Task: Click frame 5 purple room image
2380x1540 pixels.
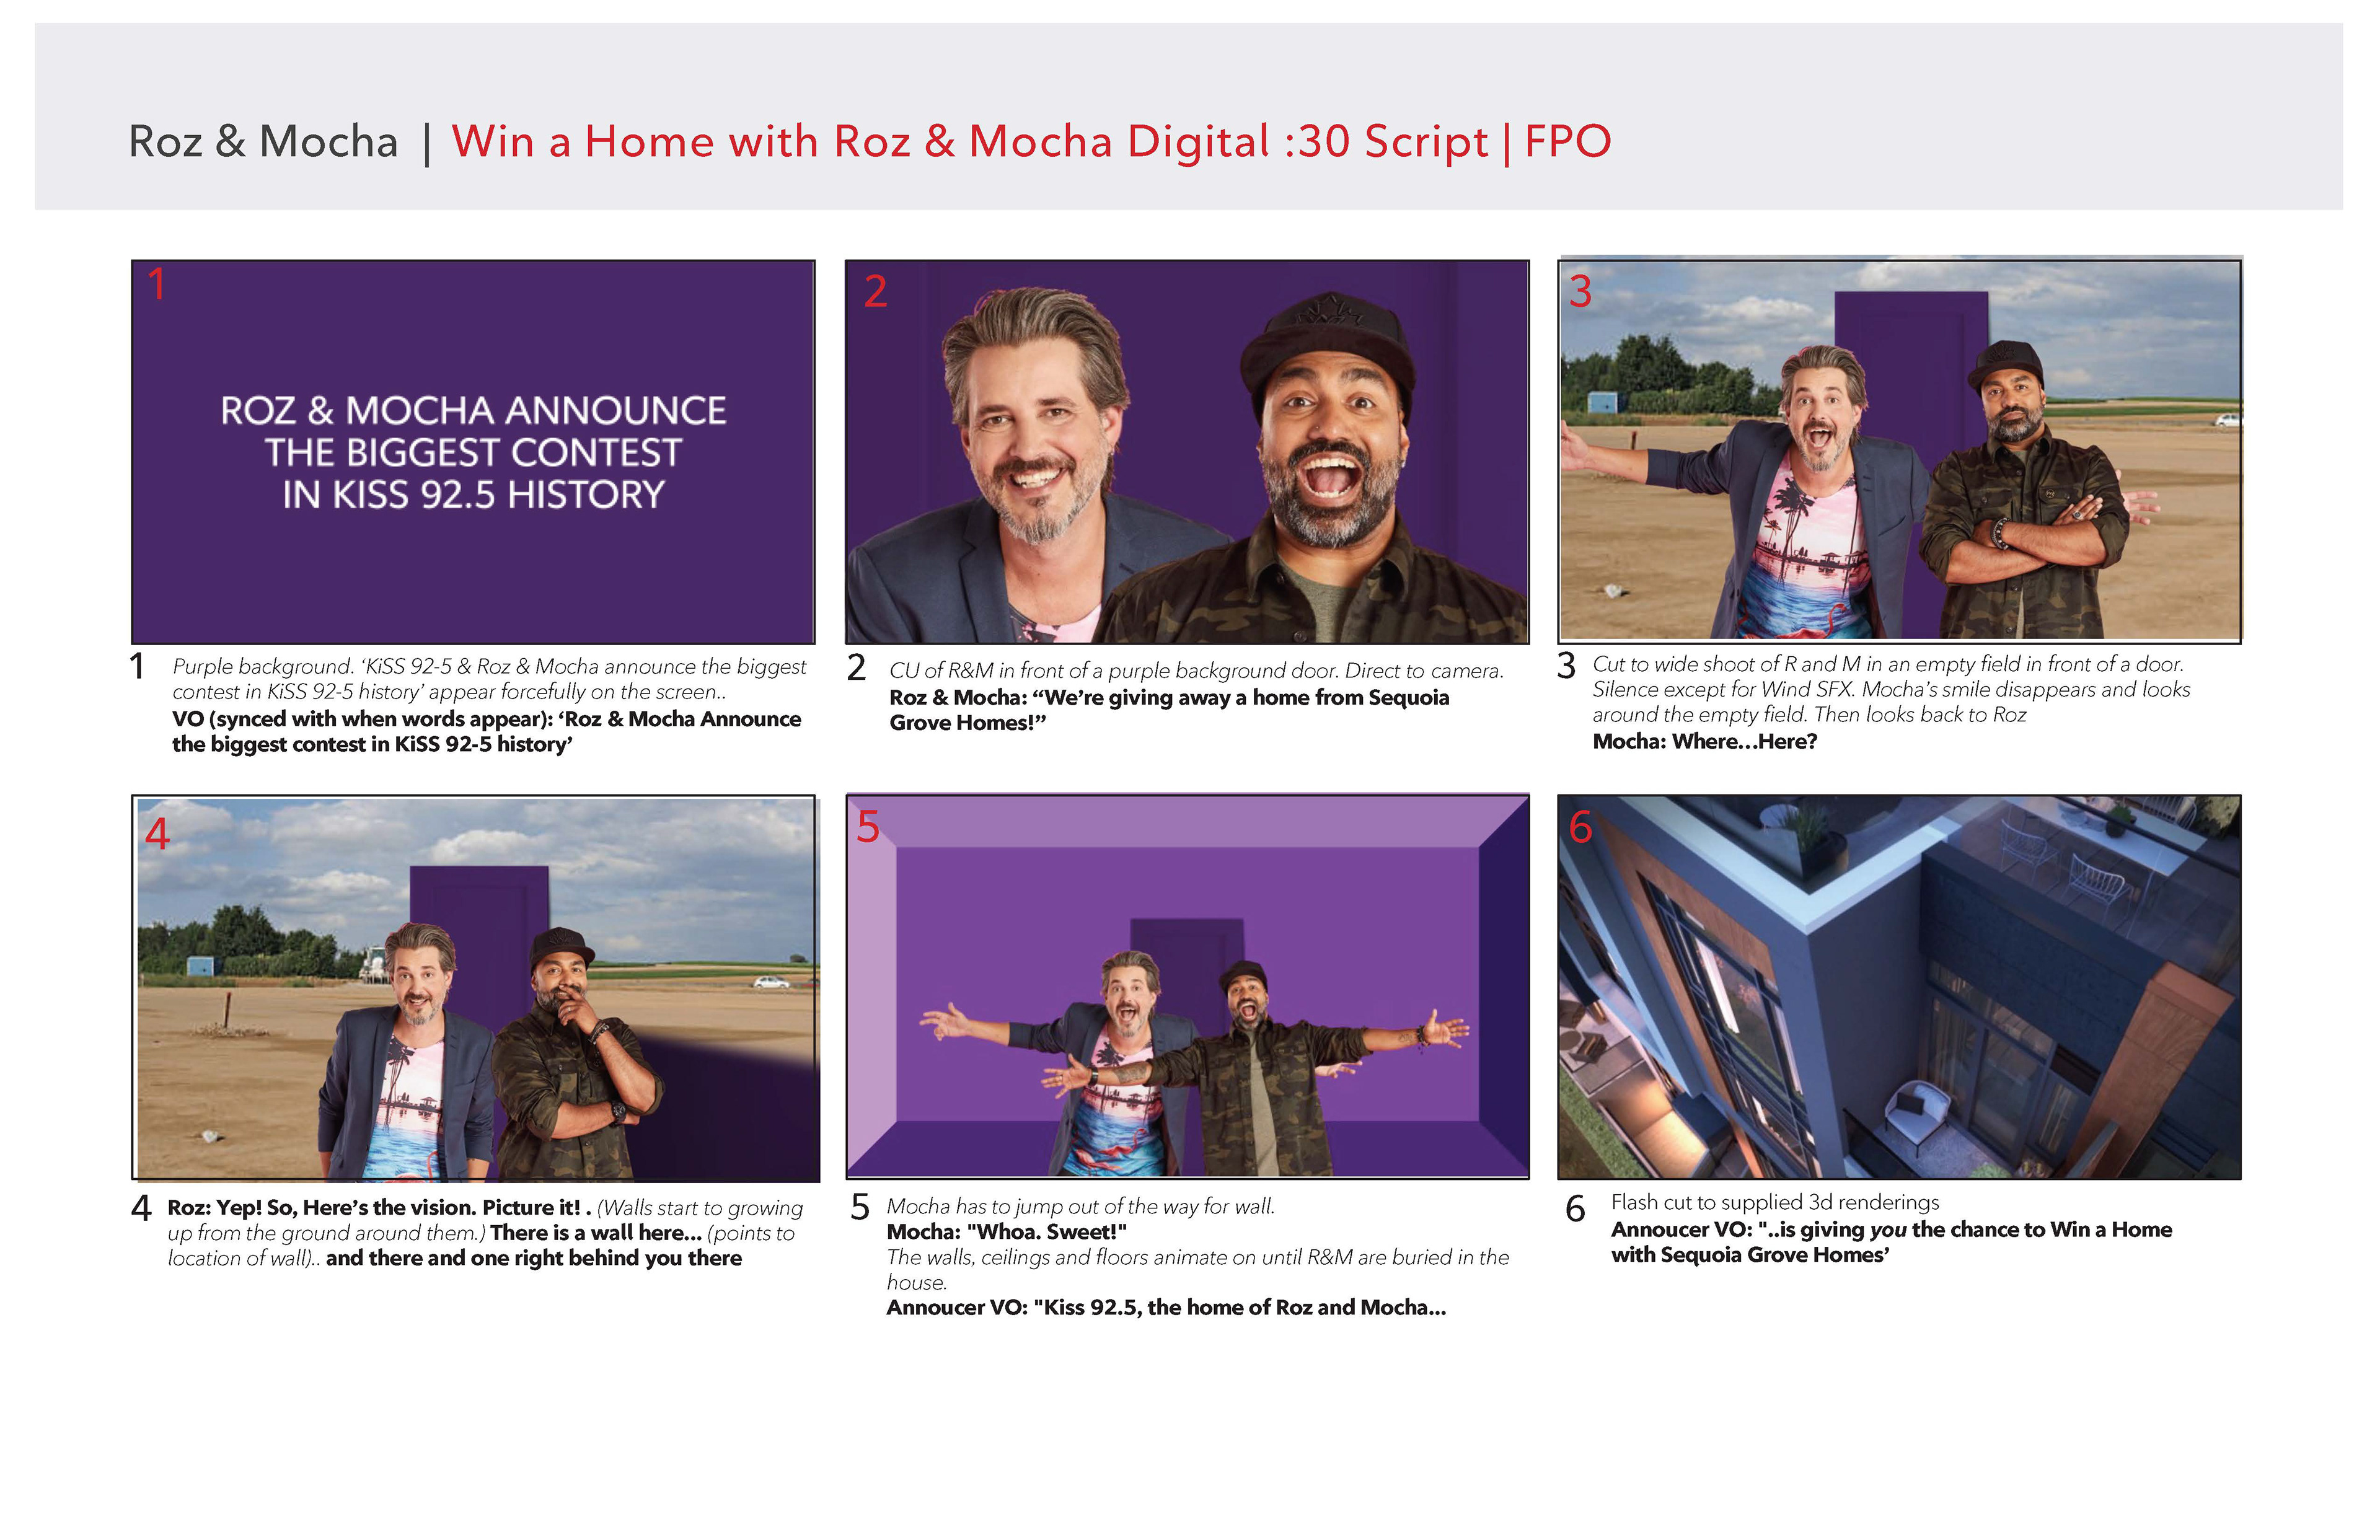Action: (x=1187, y=987)
